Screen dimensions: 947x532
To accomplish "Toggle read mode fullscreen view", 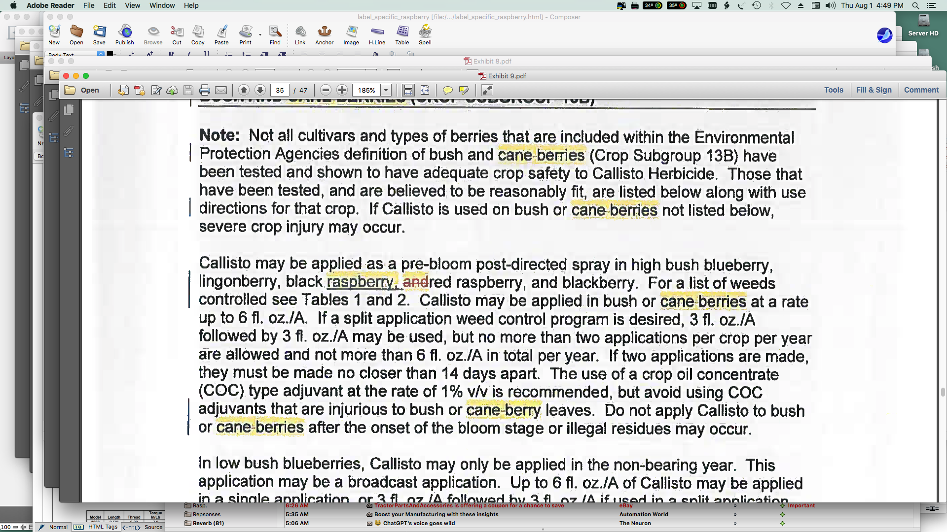I will tap(487, 90).
